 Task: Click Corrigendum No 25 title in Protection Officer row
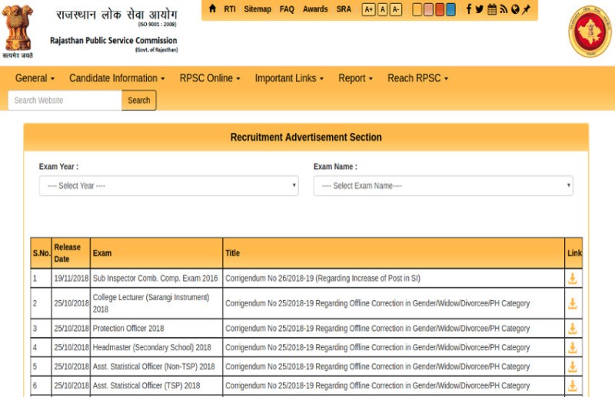[377, 329]
